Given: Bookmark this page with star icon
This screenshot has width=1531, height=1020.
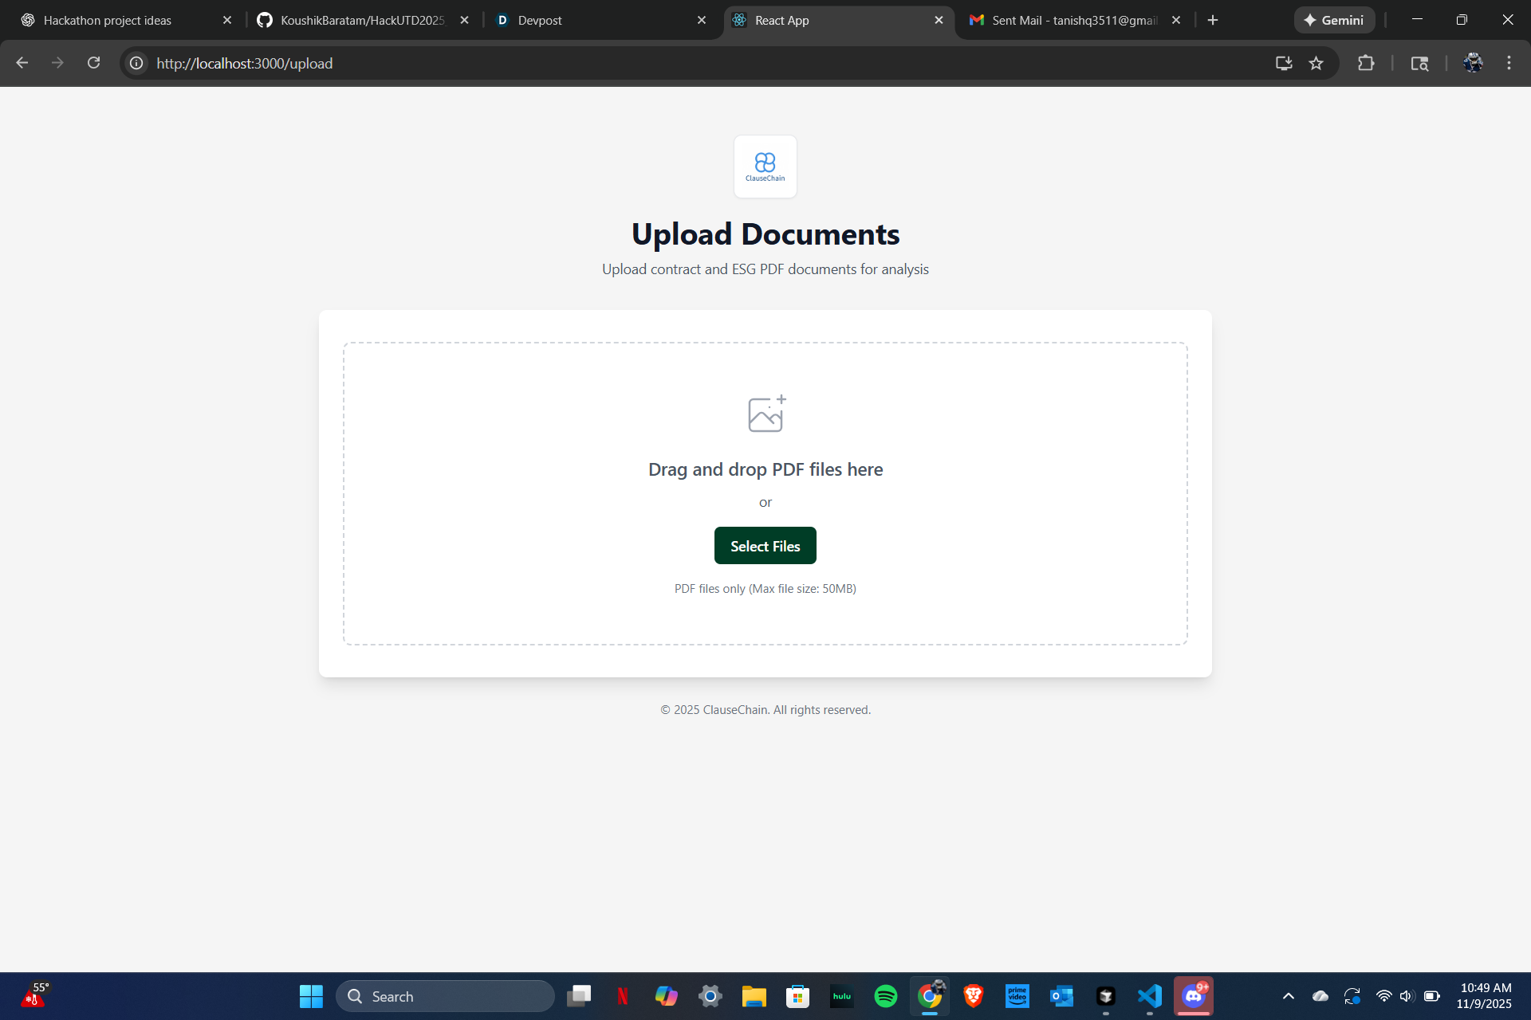Looking at the screenshot, I should pos(1316,63).
